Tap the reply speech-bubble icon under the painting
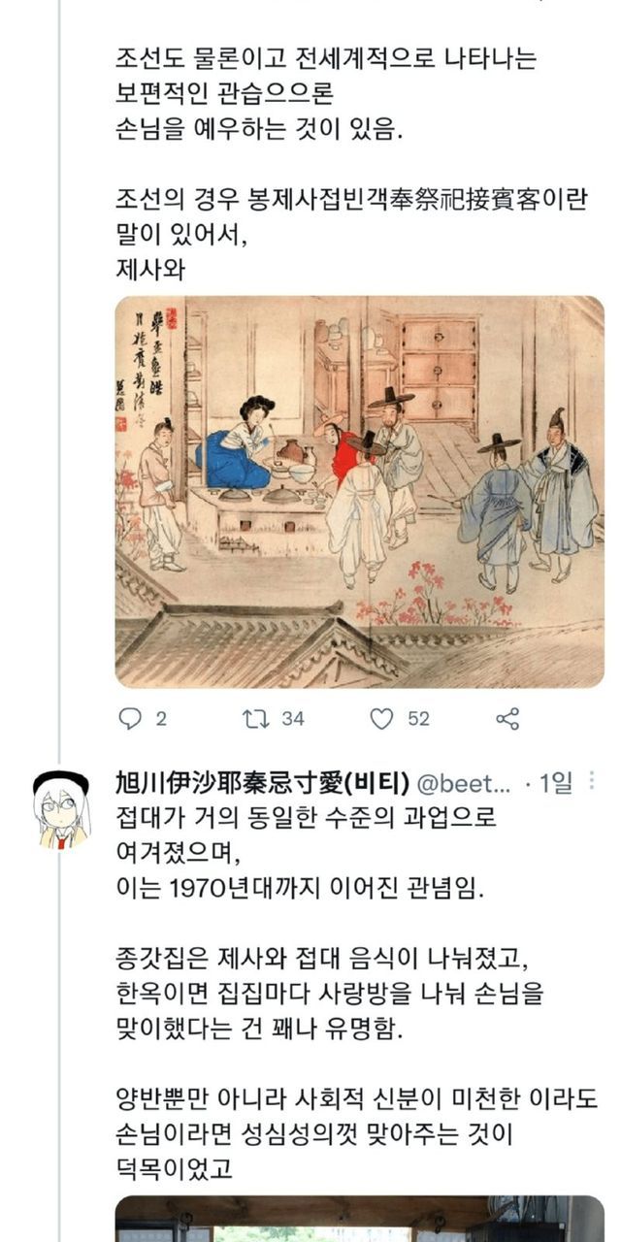The height and width of the screenshot is (1242, 621). (x=130, y=719)
